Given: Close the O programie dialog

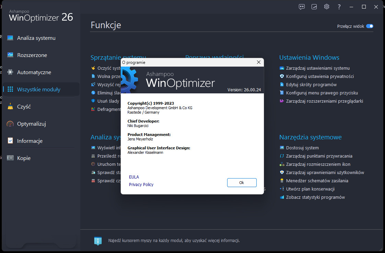Looking at the screenshot, I should (258, 62).
